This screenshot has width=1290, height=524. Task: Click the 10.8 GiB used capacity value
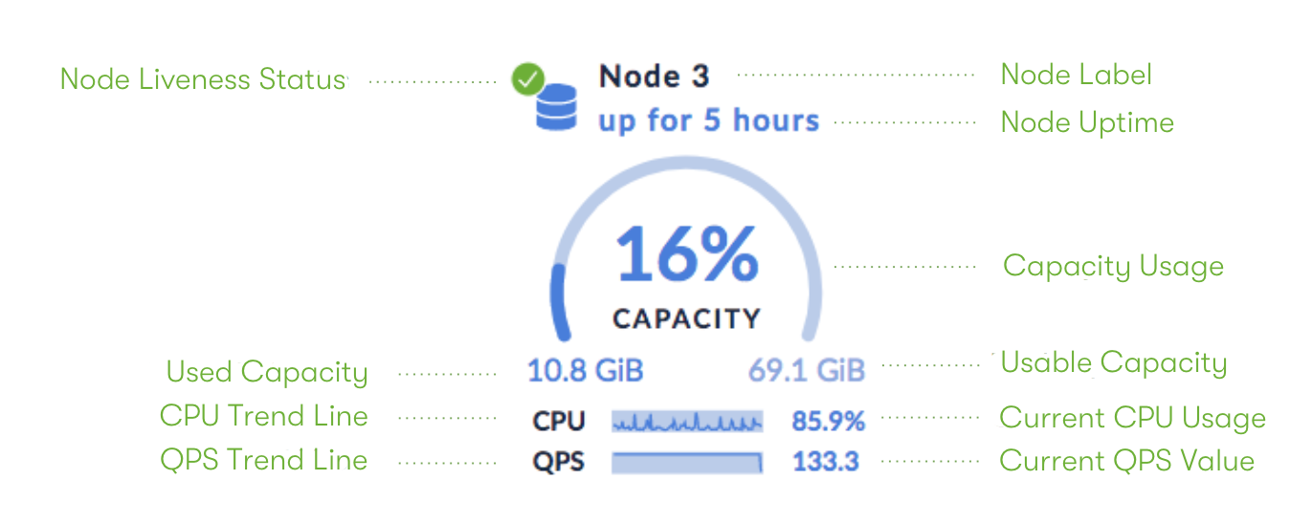click(x=586, y=370)
